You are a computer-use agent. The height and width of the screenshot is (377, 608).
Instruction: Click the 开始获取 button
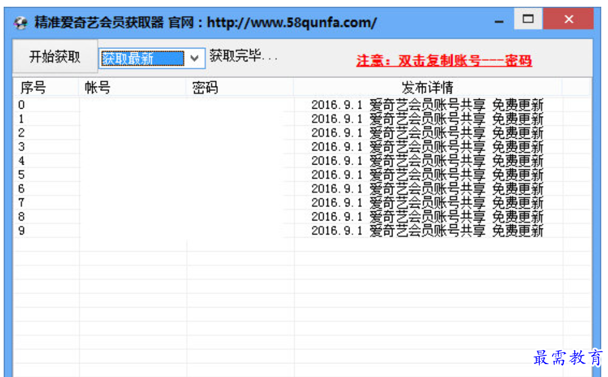point(55,56)
